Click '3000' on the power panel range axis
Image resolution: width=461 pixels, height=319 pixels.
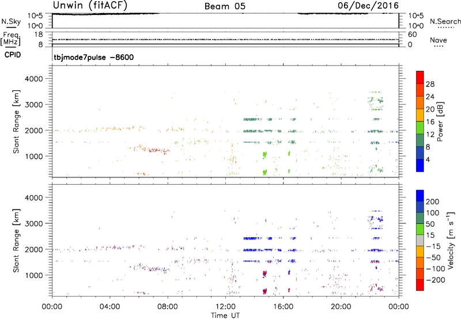[34, 105]
